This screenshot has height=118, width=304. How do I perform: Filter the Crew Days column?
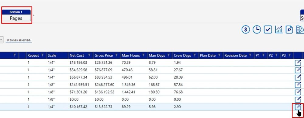195,55
